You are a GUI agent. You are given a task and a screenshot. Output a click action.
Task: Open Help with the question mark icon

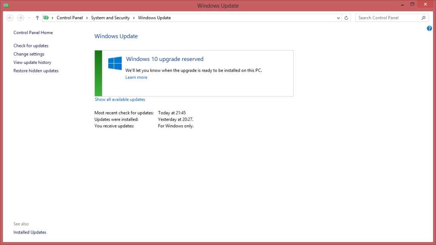(x=429, y=29)
